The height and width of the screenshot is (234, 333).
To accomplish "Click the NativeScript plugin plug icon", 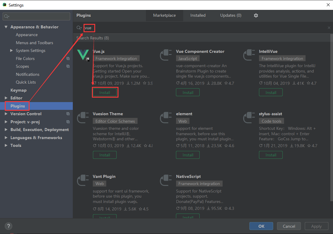I will [166, 180].
